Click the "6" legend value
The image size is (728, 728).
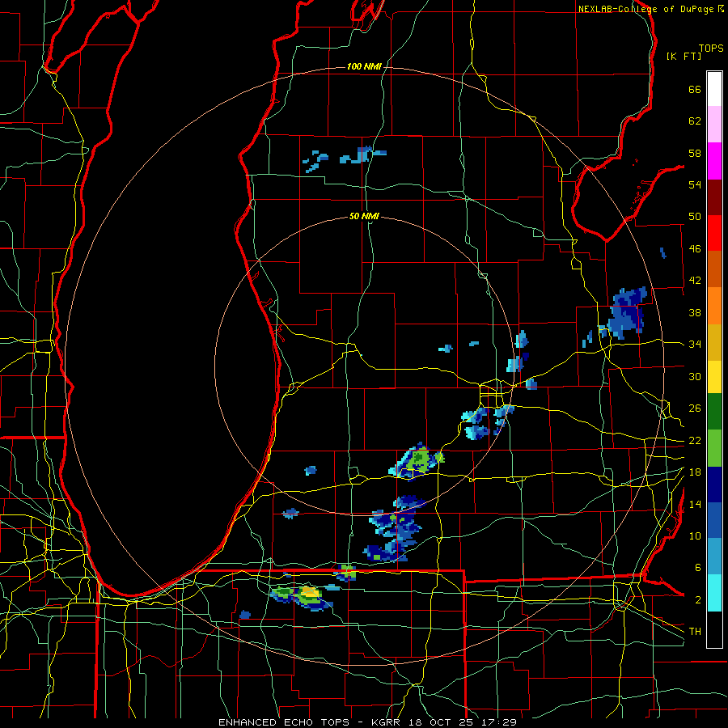coord(698,568)
